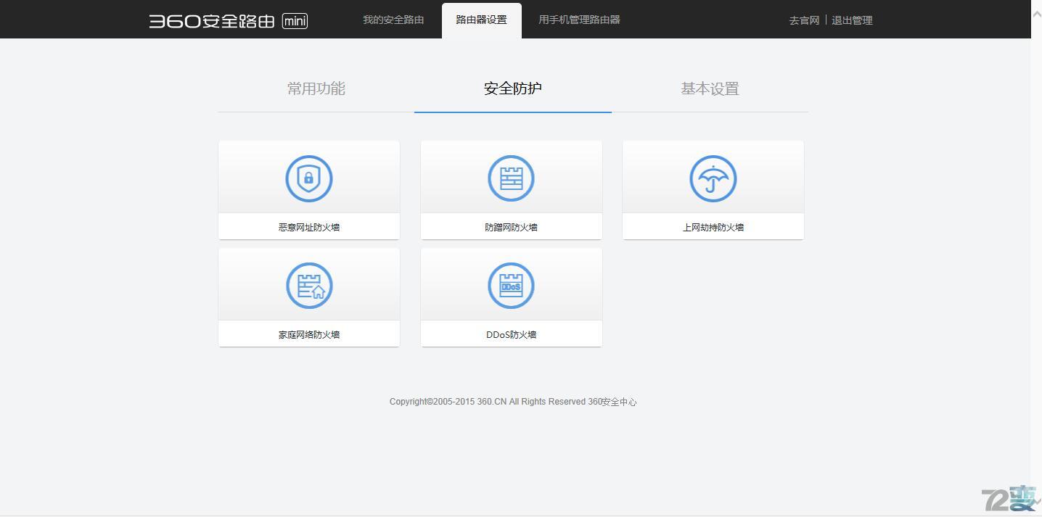1042x517 pixels.
Task: Open the 恶意网址防火墙 shield icon
Action: 308,178
